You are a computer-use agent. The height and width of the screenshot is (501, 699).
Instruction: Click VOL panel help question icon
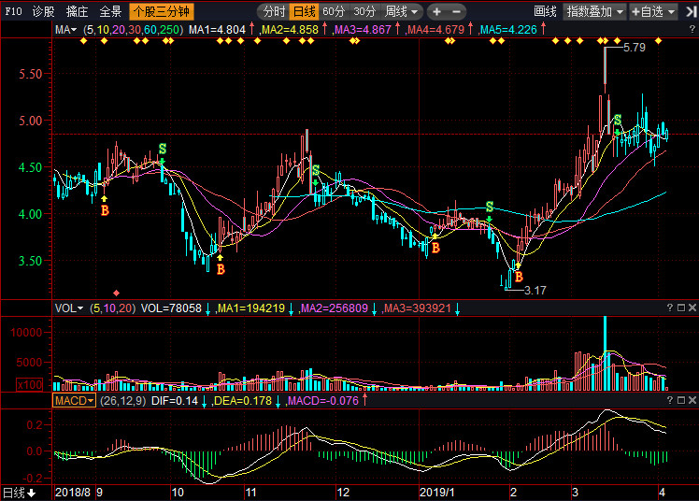pyautogui.click(x=670, y=308)
